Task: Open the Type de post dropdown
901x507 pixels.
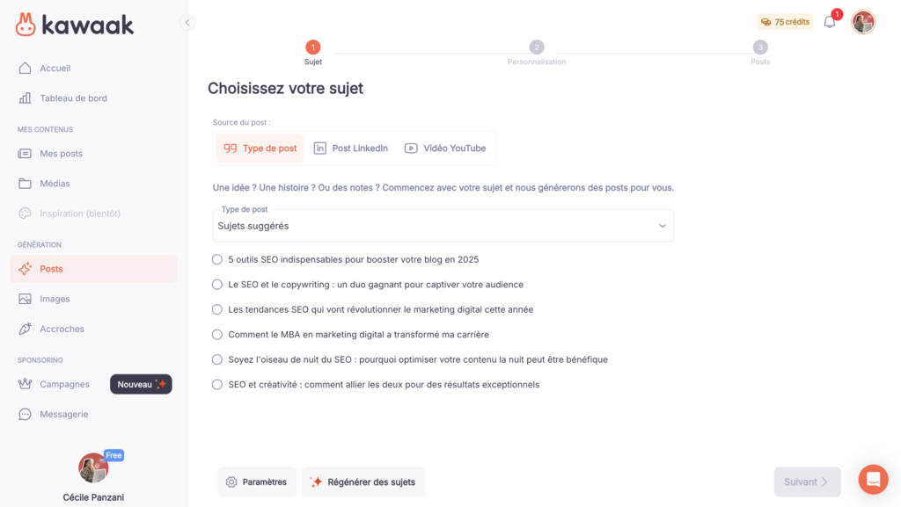Action: pos(443,225)
